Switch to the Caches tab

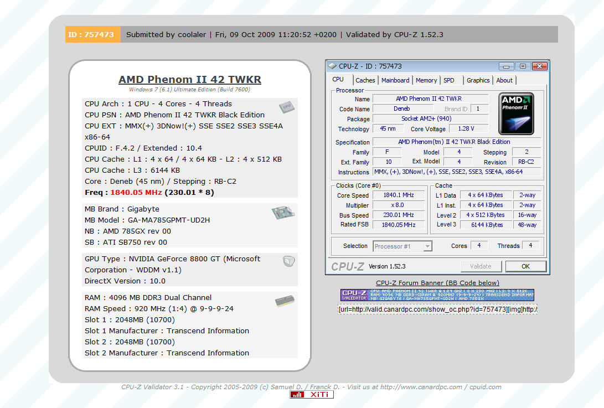[x=365, y=80]
